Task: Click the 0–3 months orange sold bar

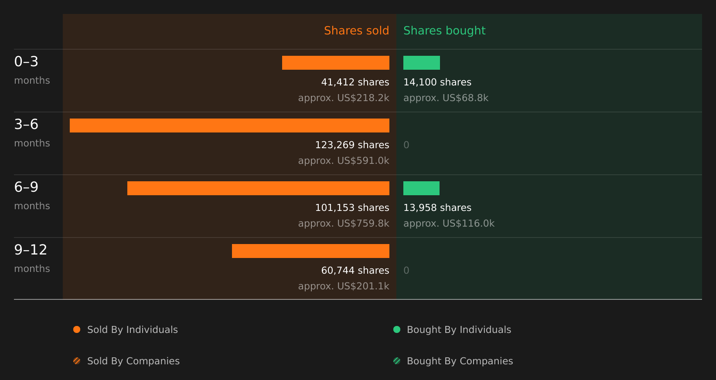Action: pyautogui.click(x=336, y=63)
